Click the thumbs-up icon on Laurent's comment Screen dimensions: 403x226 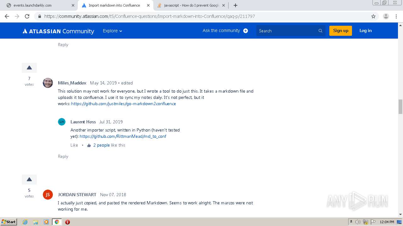pyautogui.click(x=89, y=145)
